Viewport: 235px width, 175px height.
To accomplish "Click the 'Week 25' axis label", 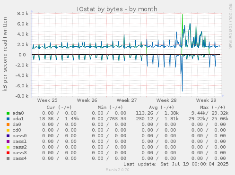I will tap(47, 100).
